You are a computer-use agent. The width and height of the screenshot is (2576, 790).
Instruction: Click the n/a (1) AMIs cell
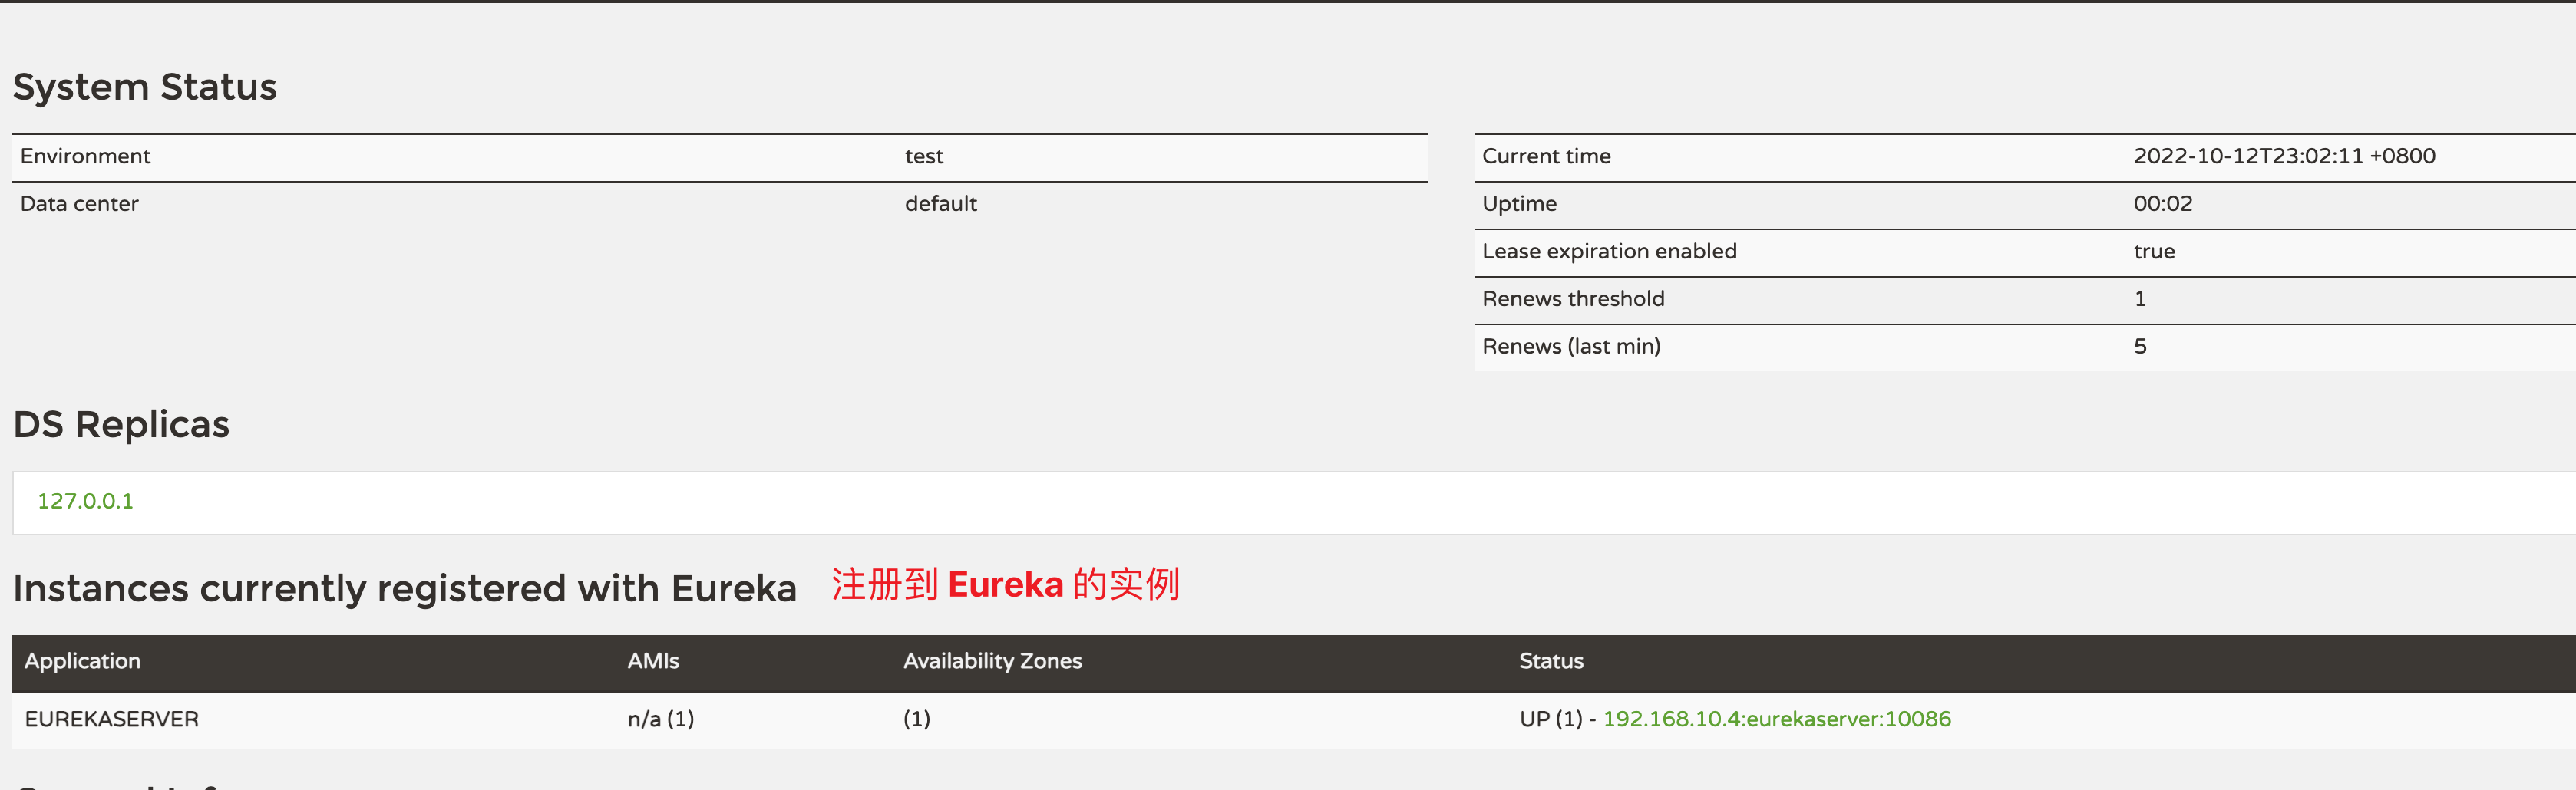(x=660, y=719)
